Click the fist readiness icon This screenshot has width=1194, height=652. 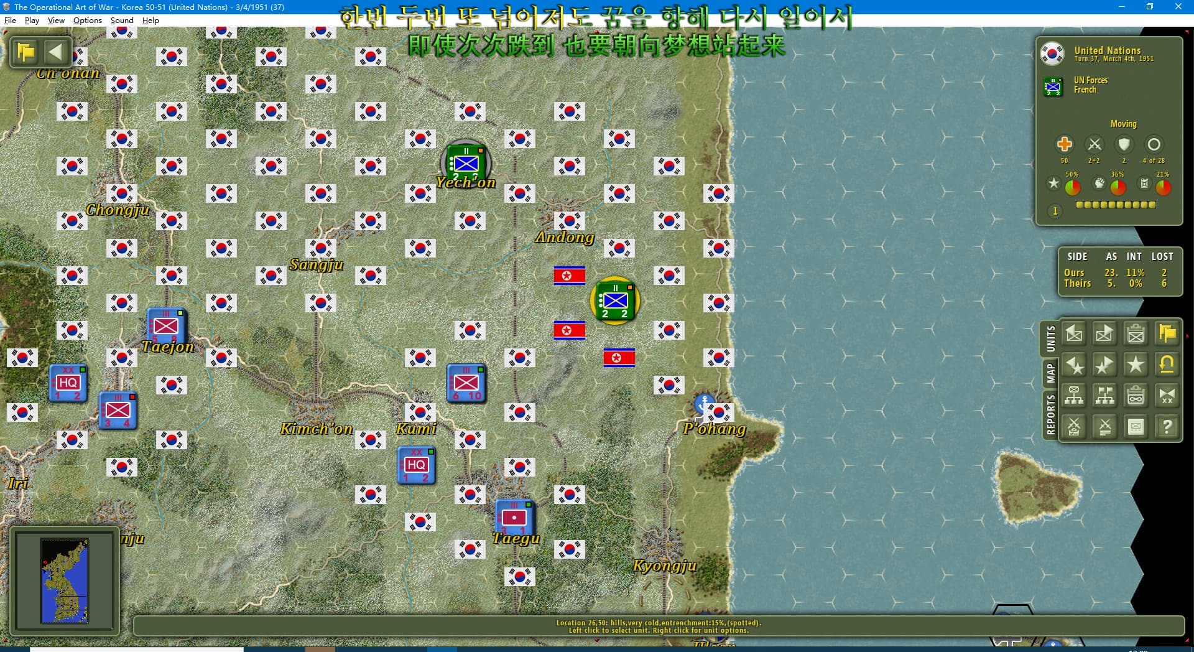1099,183
